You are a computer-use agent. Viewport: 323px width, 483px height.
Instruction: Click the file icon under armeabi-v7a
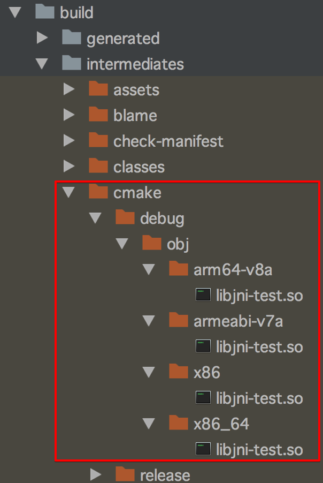203,346
